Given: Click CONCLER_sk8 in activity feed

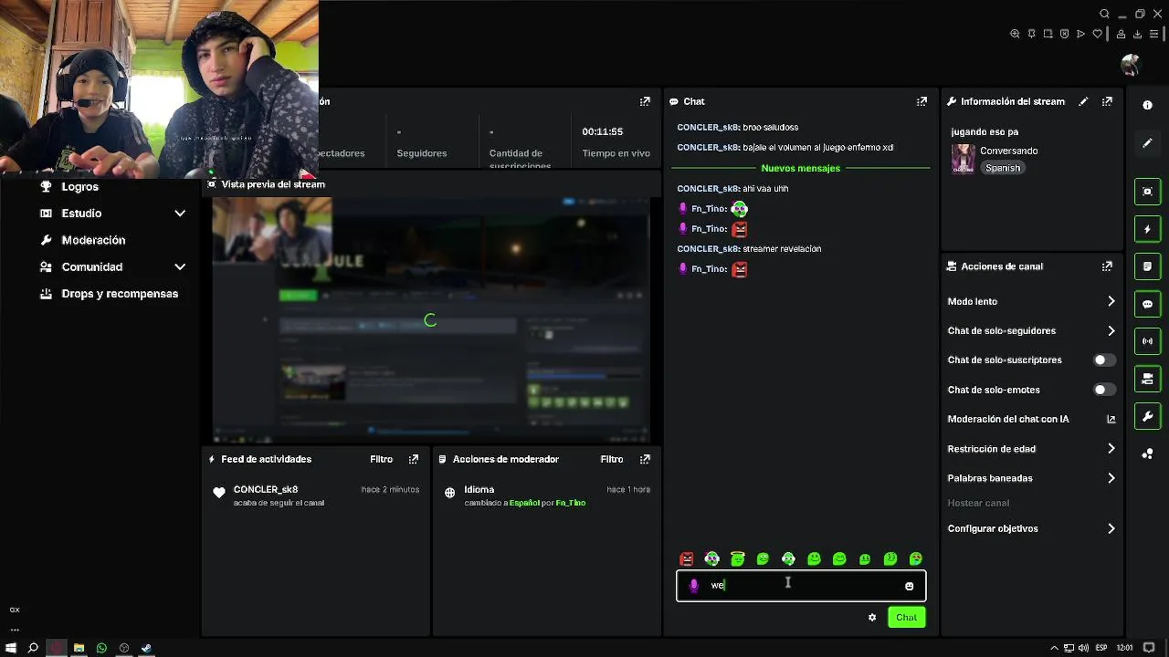Looking at the screenshot, I should pyautogui.click(x=265, y=490).
